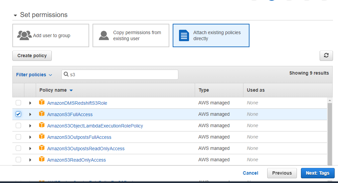
Task: Click the policy list vertical scrollbar thumb
Action: pyautogui.click(x=330, y=134)
